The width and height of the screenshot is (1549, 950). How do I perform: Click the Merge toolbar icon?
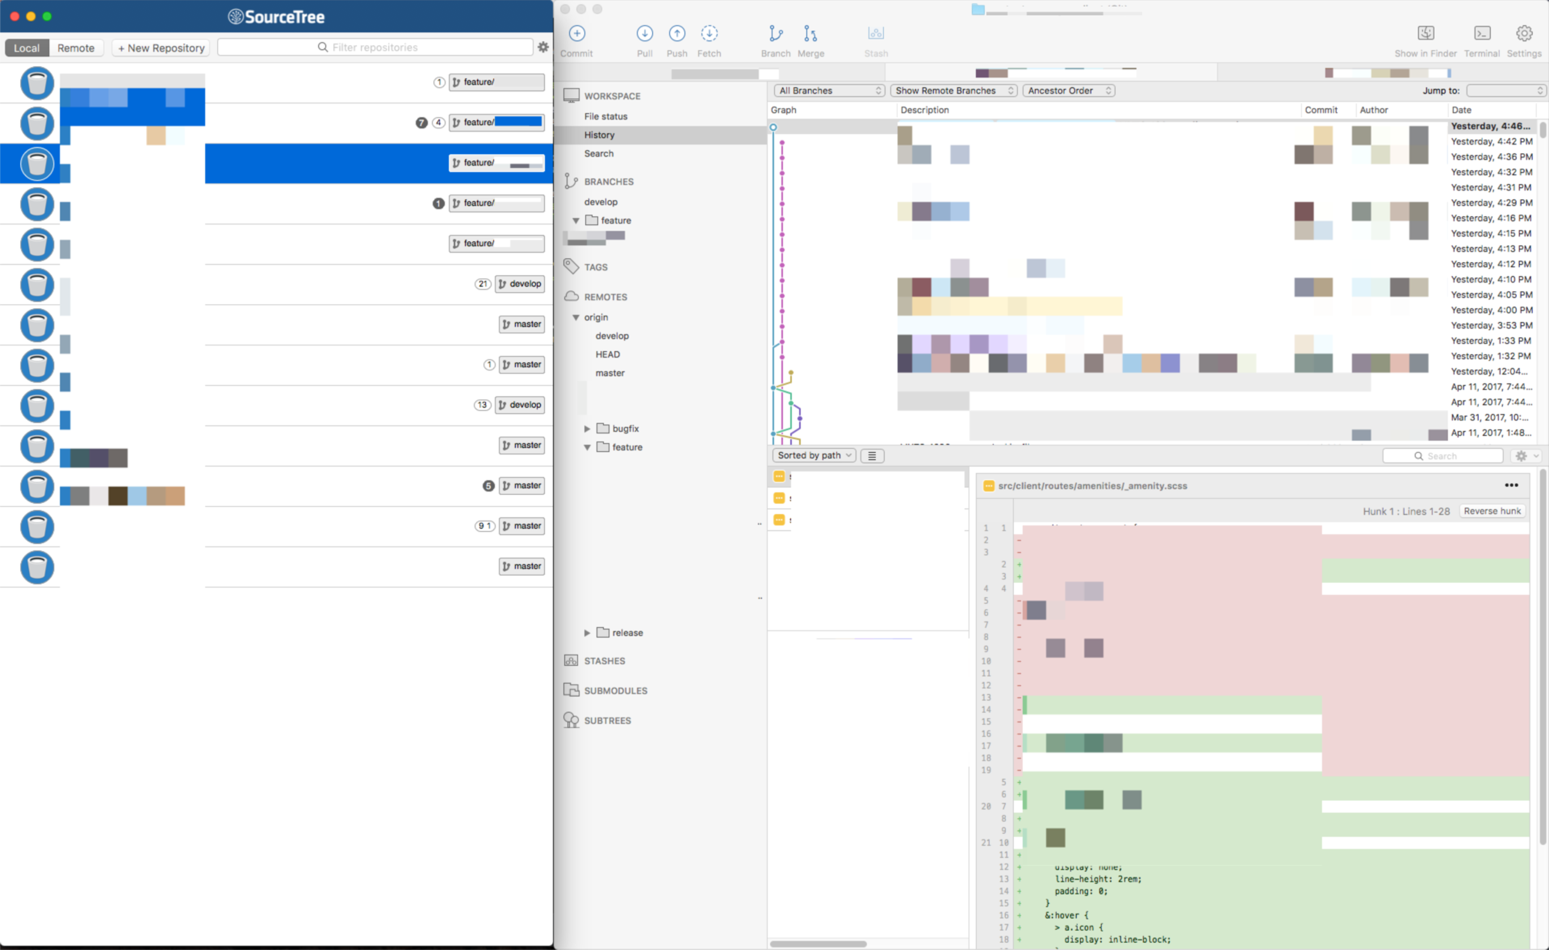pyautogui.click(x=810, y=33)
